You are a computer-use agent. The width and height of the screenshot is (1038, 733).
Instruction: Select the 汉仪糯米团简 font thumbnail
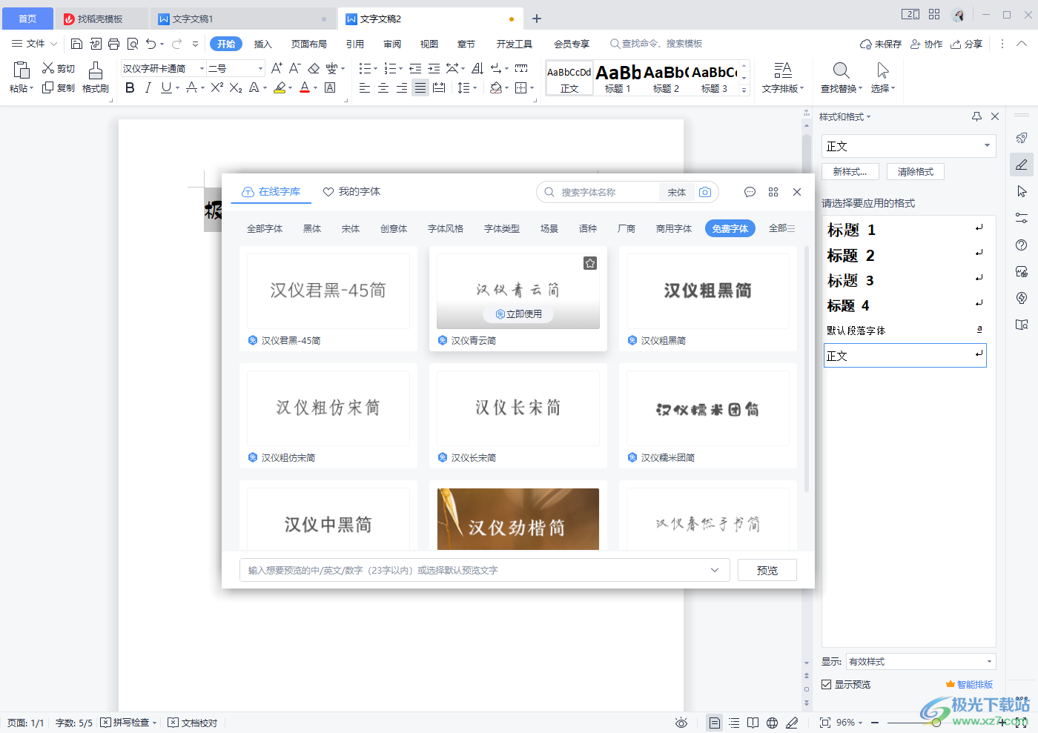pos(708,408)
